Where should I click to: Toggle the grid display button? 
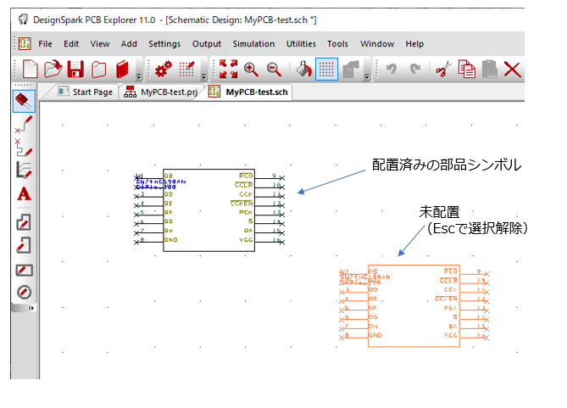(328, 70)
